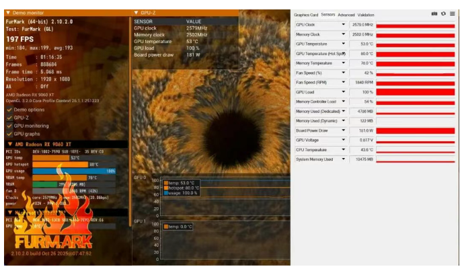This screenshot has height=273, width=462.
Task: Open the GPU Clock sensor dropdown
Action: click(344, 24)
